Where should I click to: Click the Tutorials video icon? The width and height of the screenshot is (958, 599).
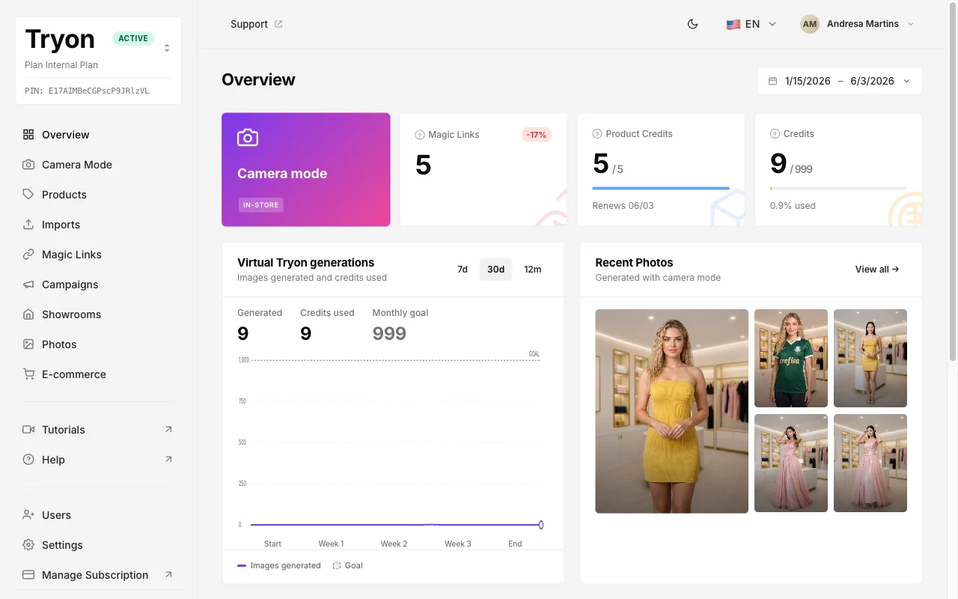point(28,430)
